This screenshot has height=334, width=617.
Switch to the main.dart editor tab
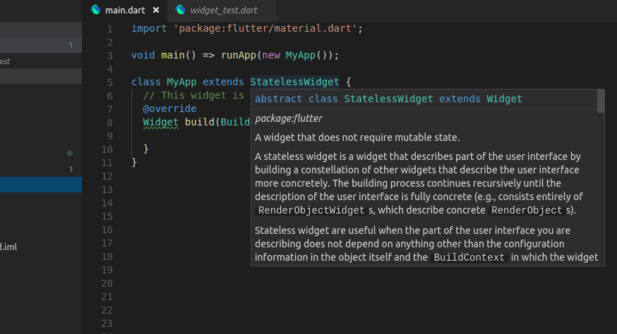point(124,10)
